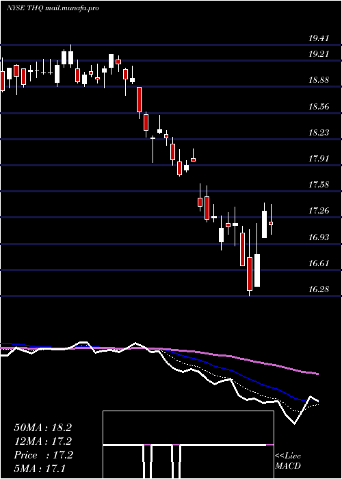Click the 18.88 price level label
342x479 pixels.
pos(319,80)
